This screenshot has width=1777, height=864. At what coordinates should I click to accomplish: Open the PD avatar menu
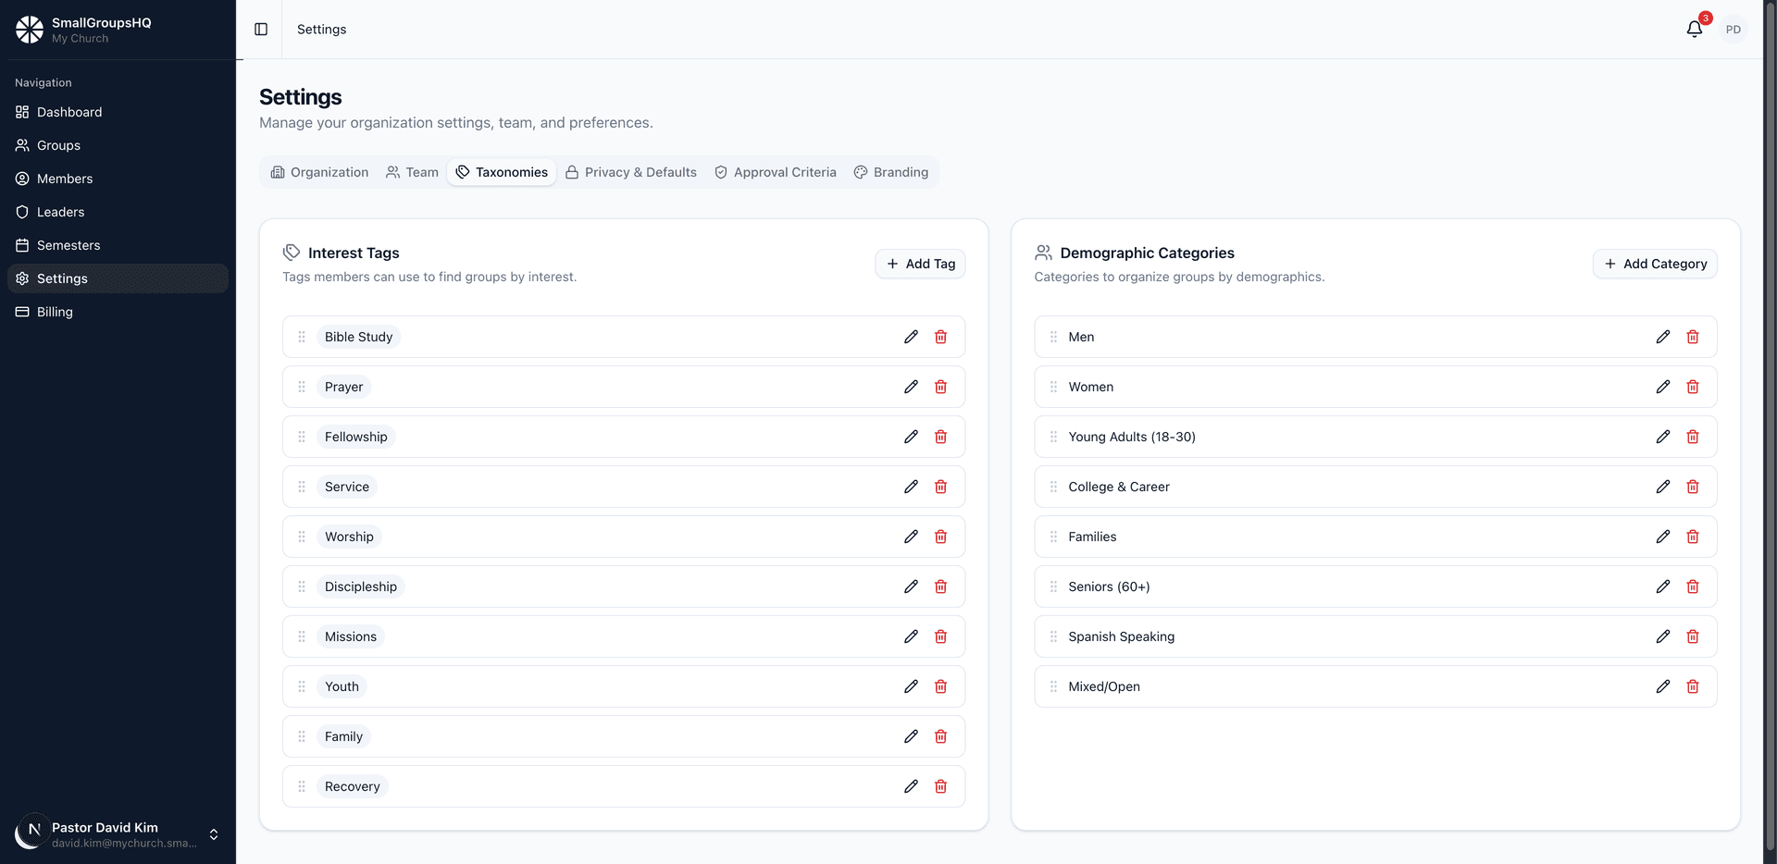pyautogui.click(x=1734, y=29)
